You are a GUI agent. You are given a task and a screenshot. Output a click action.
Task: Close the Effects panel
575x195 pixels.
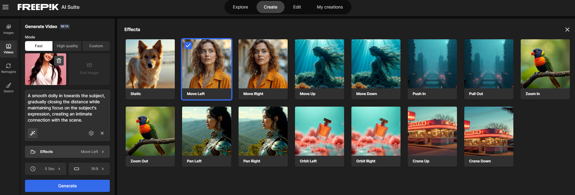(x=567, y=30)
